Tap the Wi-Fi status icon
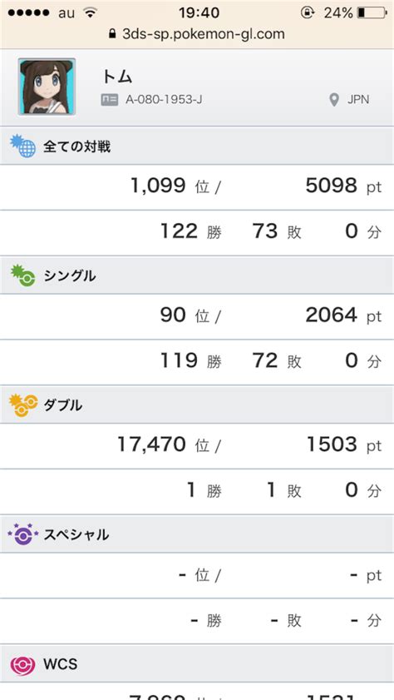This screenshot has height=700, width=394. pos(91,12)
